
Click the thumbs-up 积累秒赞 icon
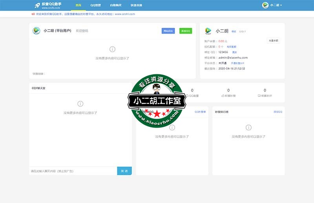pyautogui.click(x=223, y=95)
